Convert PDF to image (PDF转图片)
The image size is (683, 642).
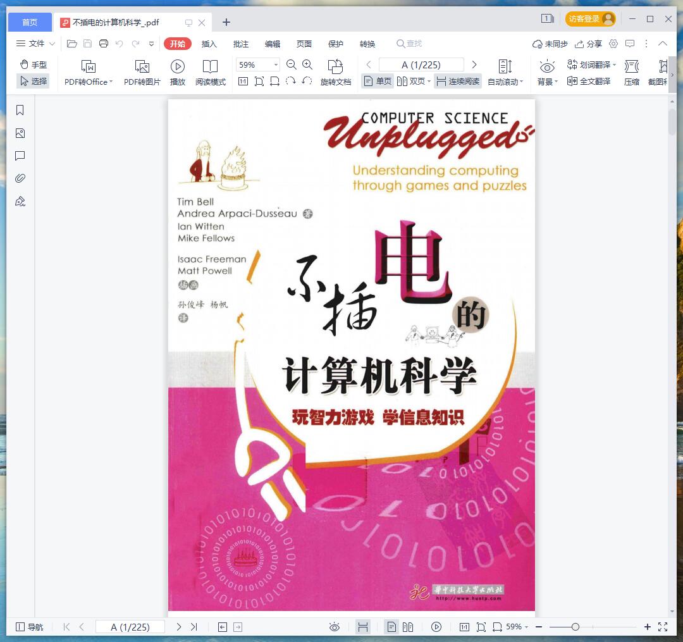pos(142,73)
